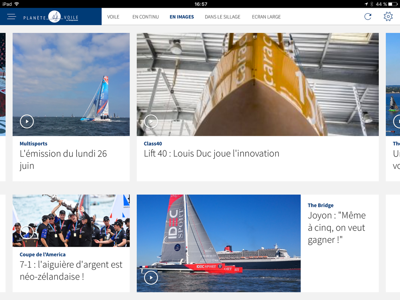Open the trimaran sailing thumbnail

pyautogui.click(x=71, y=84)
